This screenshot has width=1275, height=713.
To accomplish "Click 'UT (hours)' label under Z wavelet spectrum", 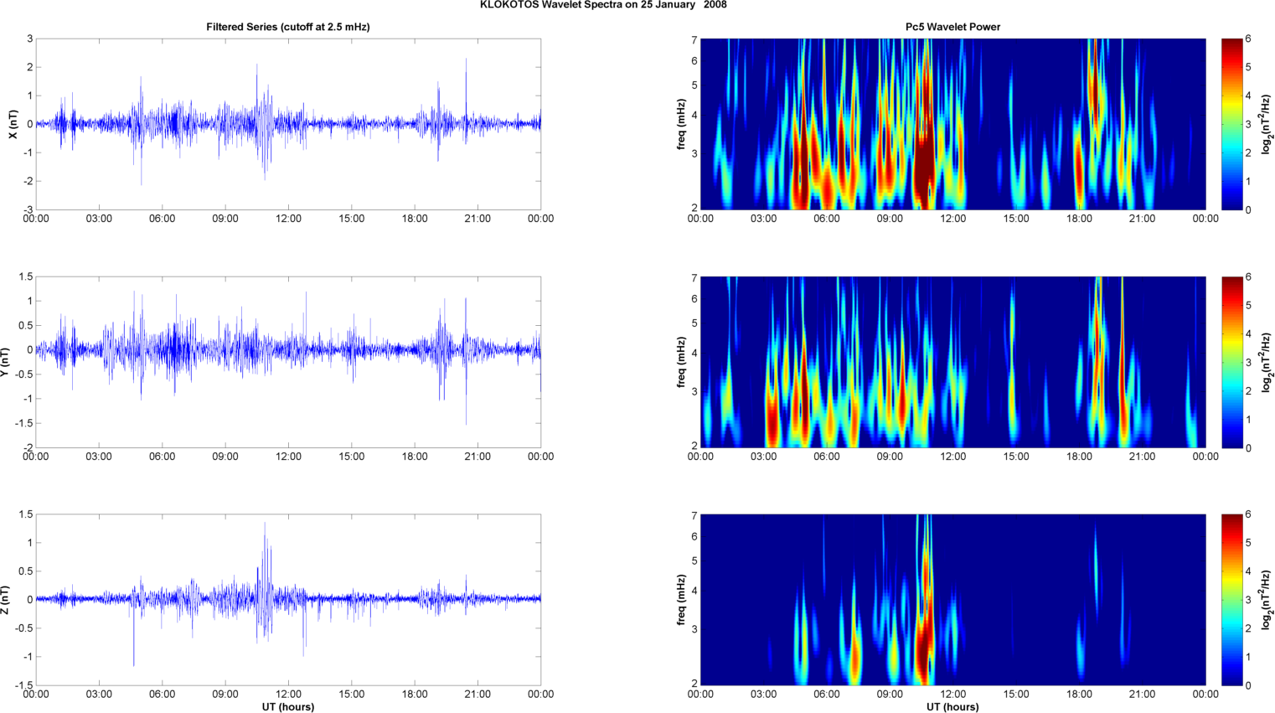I will pyautogui.click(x=952, y=707).
